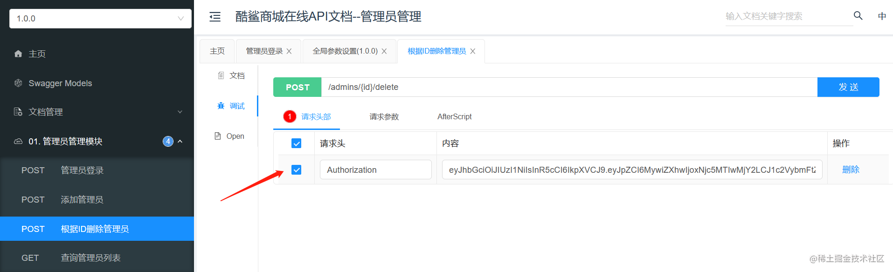
Task: Close the 根据ID删除管理员 tab
Action: pyautogui.click(x=473, y=51)
